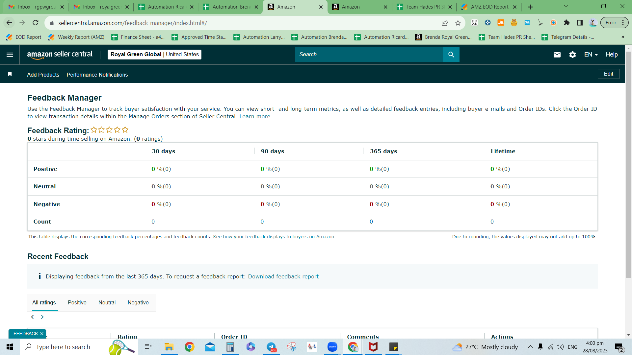Open the Royal Green Global account switcher

(154, 55)
